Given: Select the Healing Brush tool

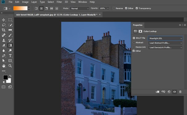Looking at the screenshot, I should pos(4,35).
